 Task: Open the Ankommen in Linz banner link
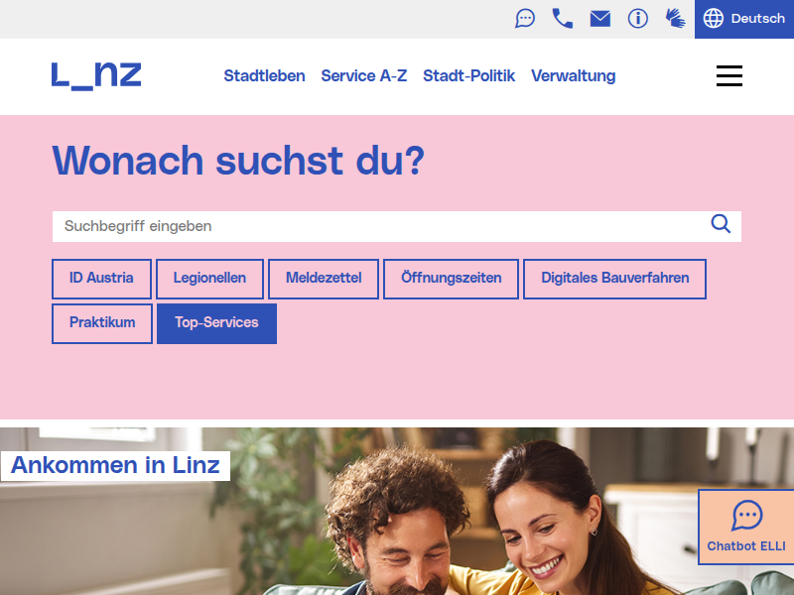pos(115,465)
